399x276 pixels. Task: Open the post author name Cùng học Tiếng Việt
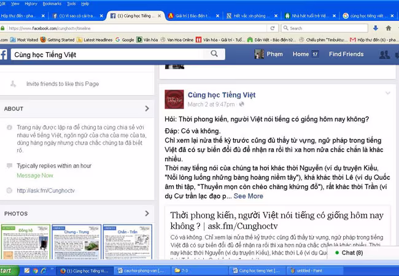[x=222, y=95]
